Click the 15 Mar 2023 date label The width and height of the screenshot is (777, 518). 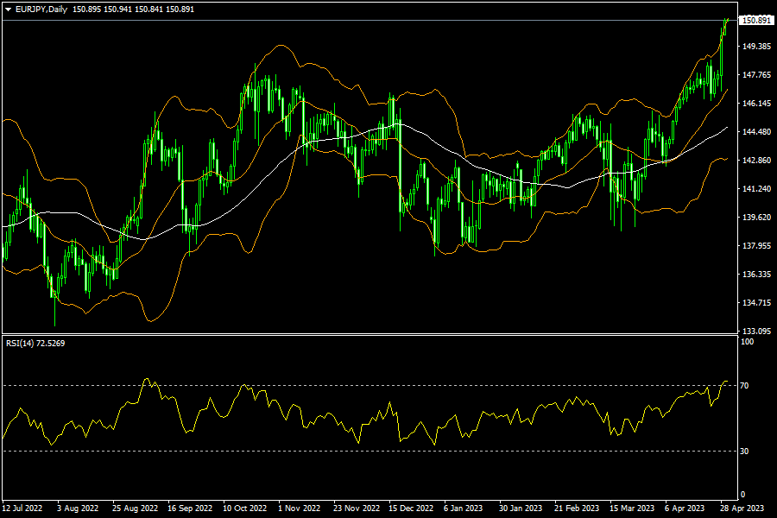click(x=632, y=509)
